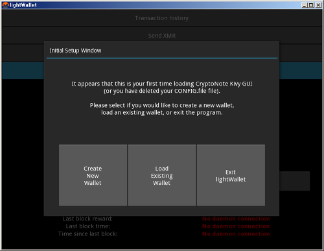Click the Initial Setup Window title
The image size is (324, 251).
[75, 51]
